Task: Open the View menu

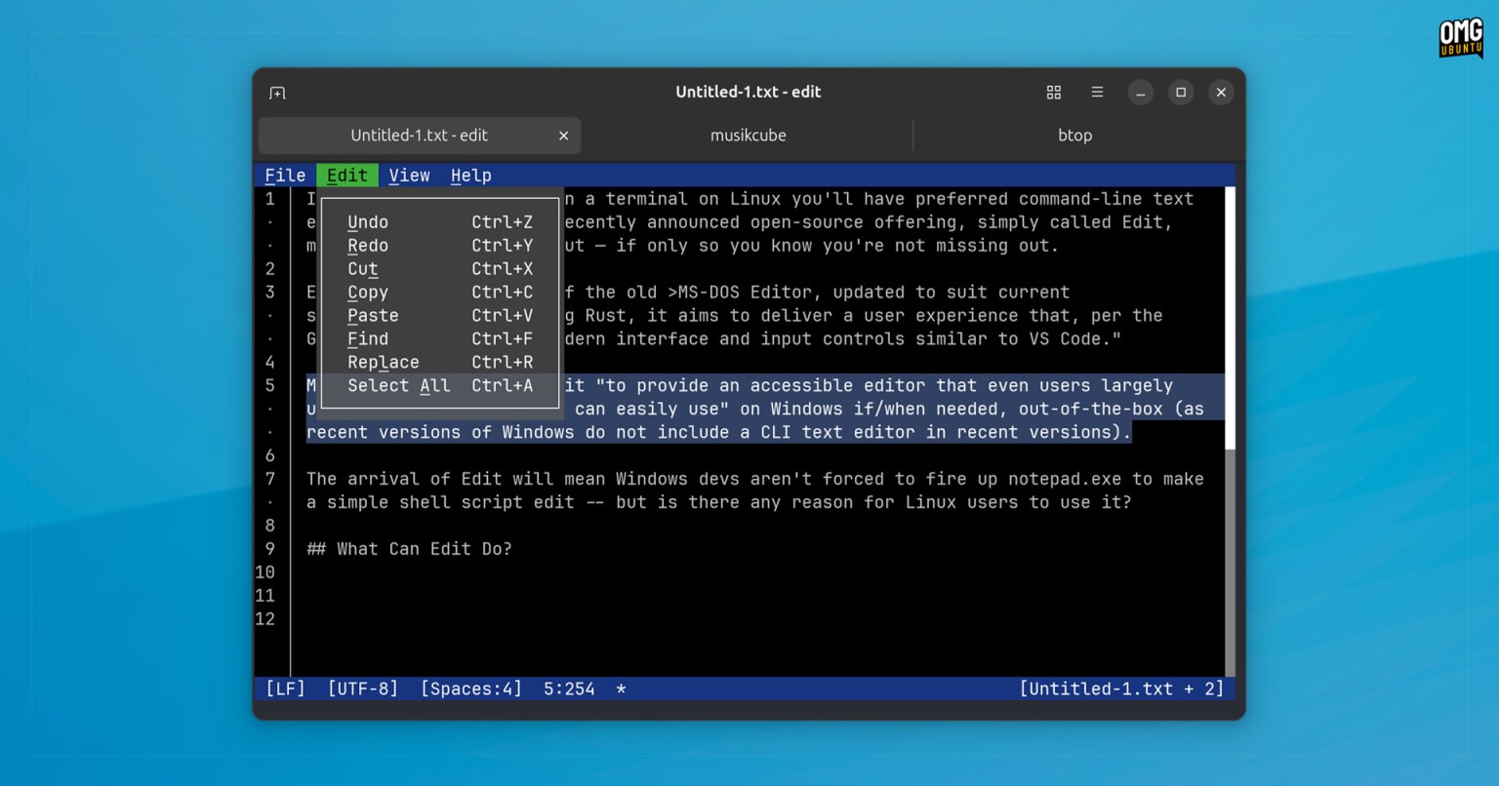Action: pyautogui.click(x=409, y=176)
